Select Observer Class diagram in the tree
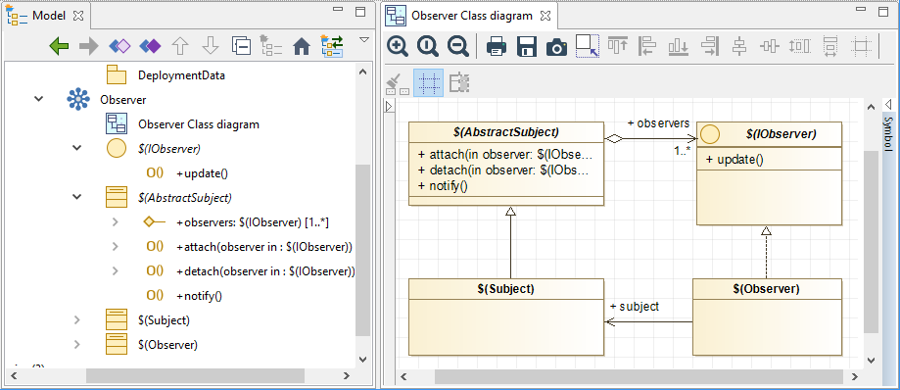This screenshot has height=390, width=900. 199,124
